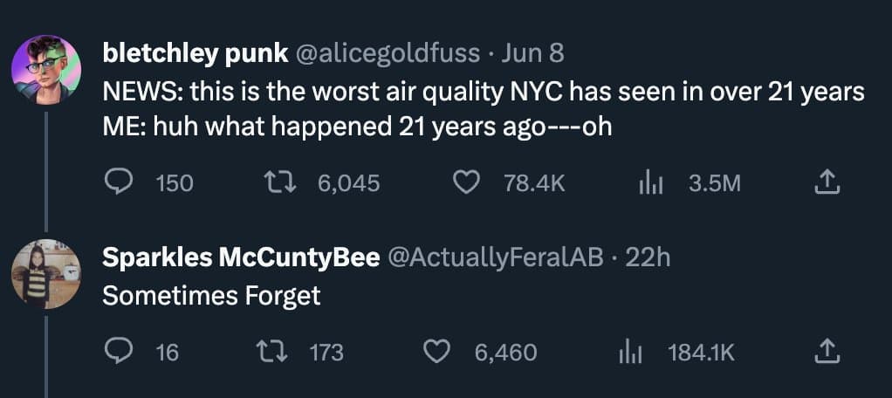View analytics for bletchley punk's tweet
The height and width of the screenshot is (398, 892).
pos(652,182)
